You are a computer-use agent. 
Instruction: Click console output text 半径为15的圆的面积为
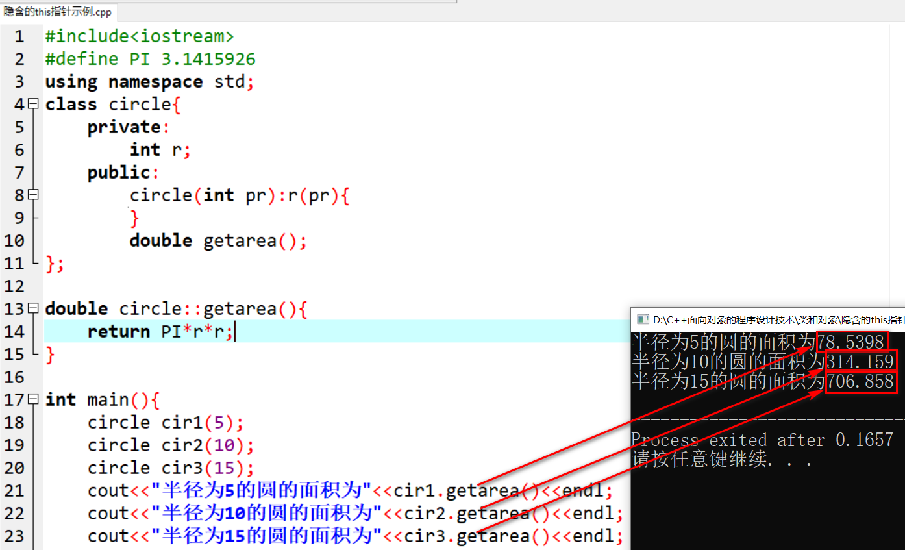click(728, 381)
